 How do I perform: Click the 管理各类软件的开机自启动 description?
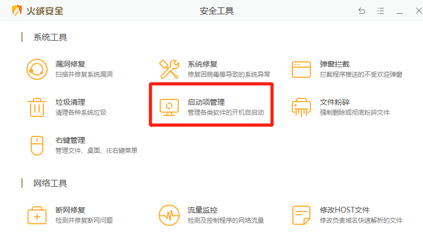pyautogui.click(x=226, y=113)
